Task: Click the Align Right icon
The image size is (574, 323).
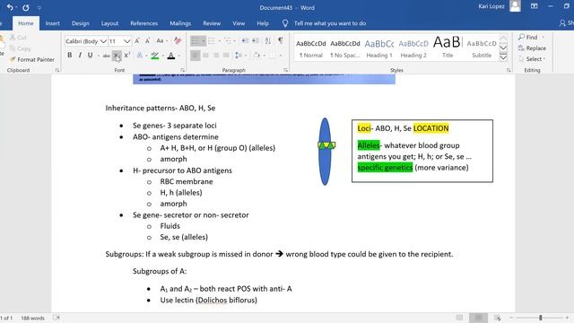Action: point(216,56)
